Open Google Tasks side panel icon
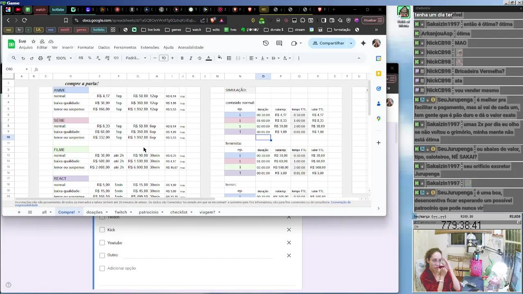 tap(378, 89)
